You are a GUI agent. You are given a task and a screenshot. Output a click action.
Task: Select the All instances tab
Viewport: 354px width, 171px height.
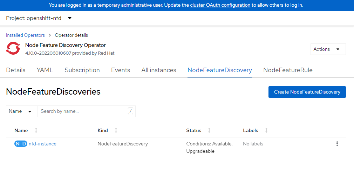(x=158, y=70)
